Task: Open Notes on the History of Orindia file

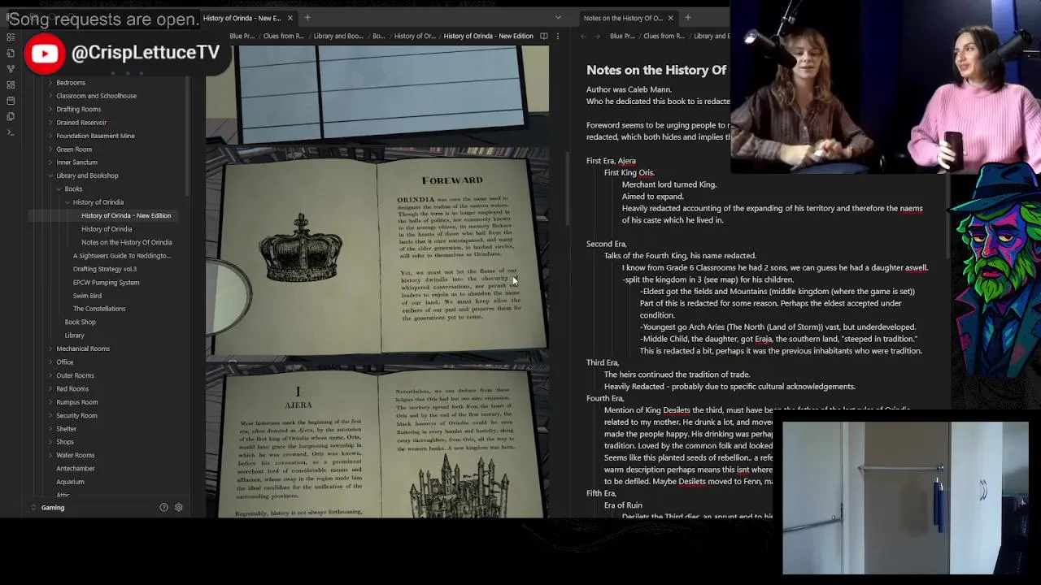Action: [127, 242]
